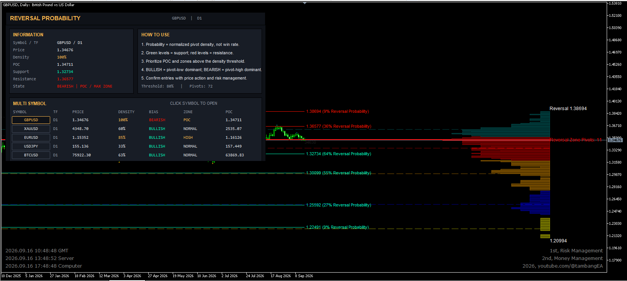Viewport: 627px width, 281px height.
Task: Open the GBPUSD symbol button in Multi Symbol
Action: coord(31,120)
